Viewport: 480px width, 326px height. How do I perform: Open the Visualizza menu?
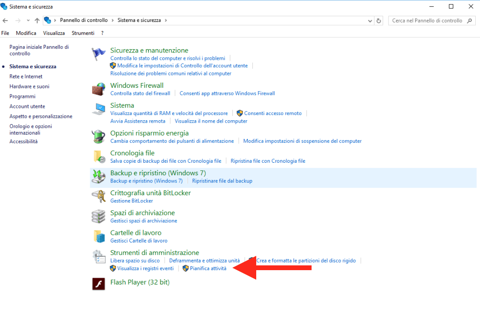pos(54,33)
